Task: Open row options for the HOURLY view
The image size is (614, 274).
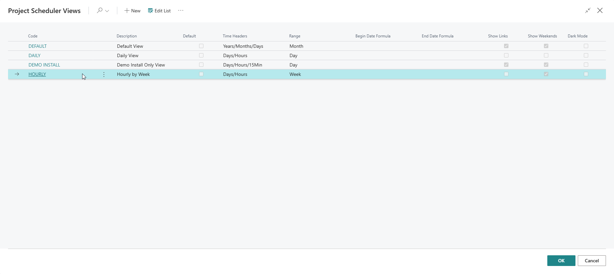Action: (x=104, y=74)
